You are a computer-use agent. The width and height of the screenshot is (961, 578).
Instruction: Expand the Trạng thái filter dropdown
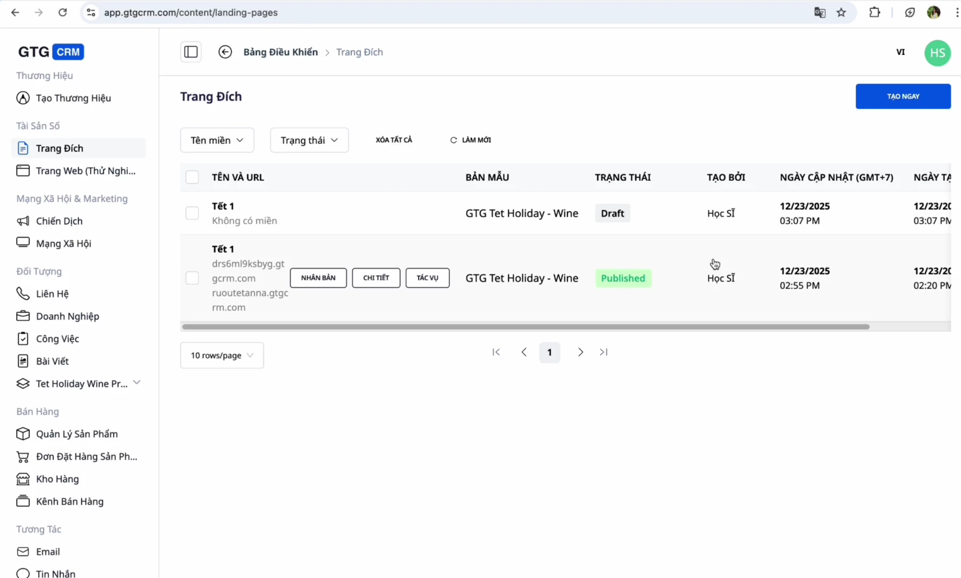click(309, 140)
